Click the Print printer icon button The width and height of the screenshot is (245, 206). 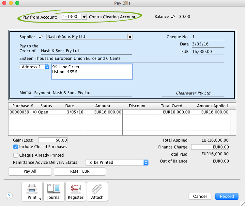[x=32, y=191]
